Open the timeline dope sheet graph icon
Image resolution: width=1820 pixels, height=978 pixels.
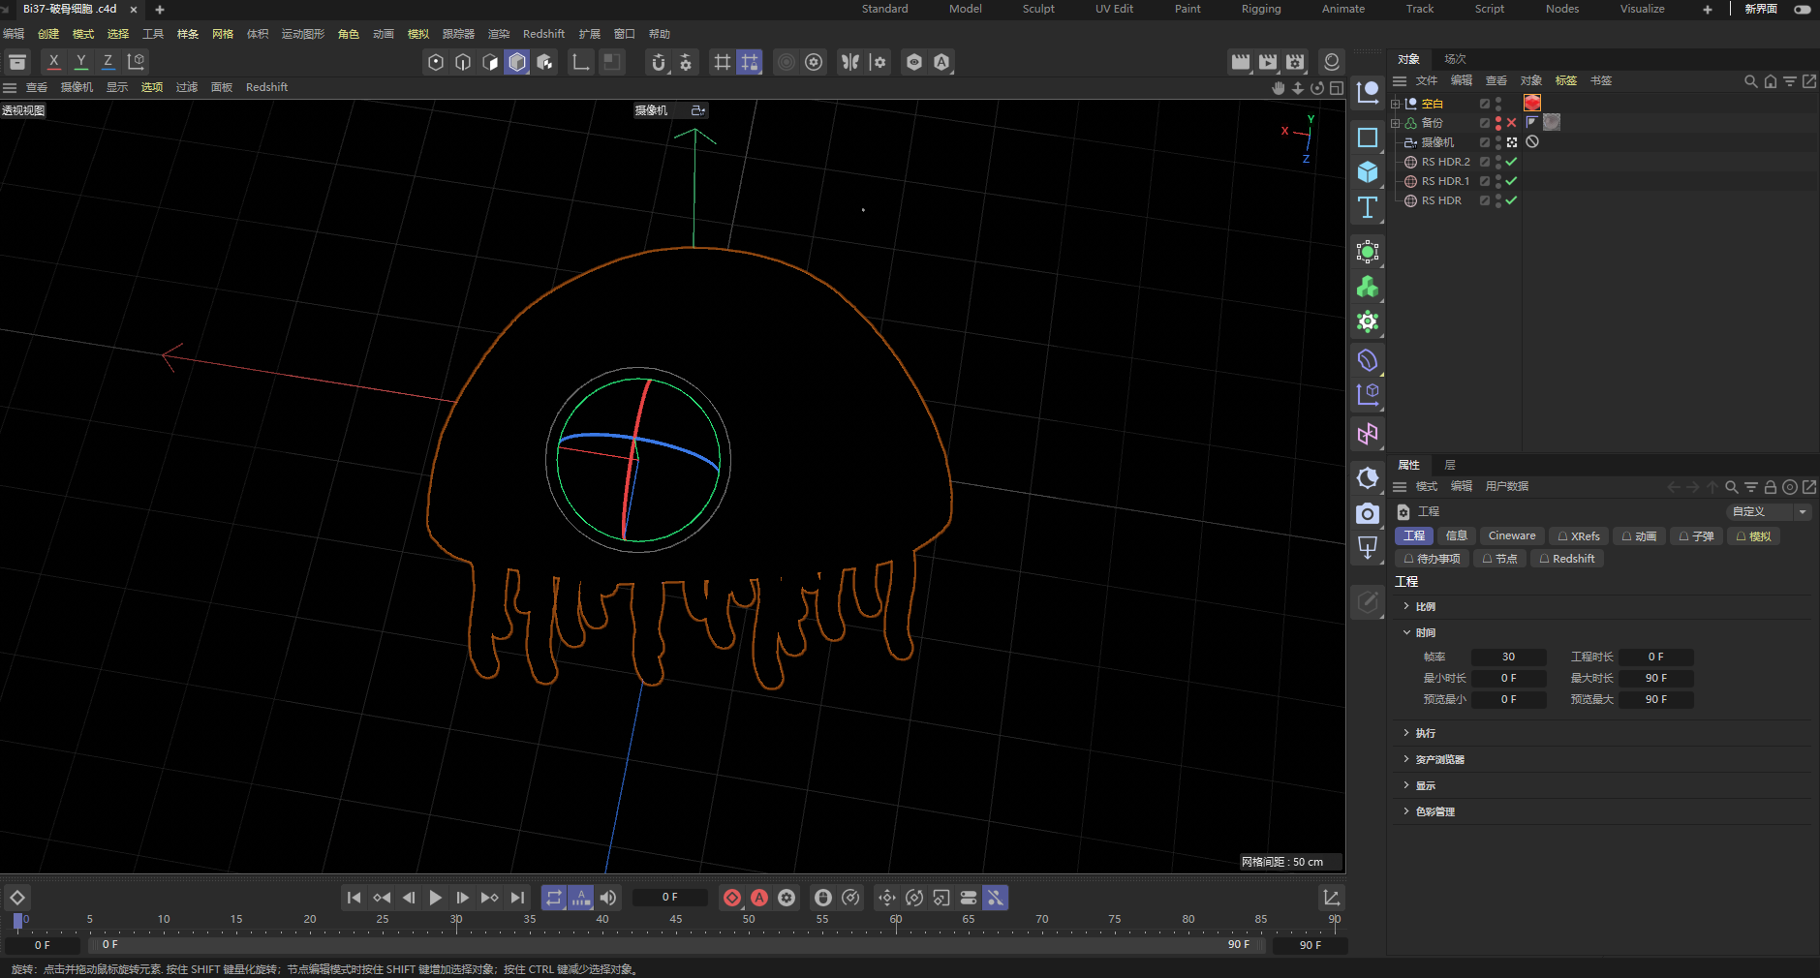1332,899
